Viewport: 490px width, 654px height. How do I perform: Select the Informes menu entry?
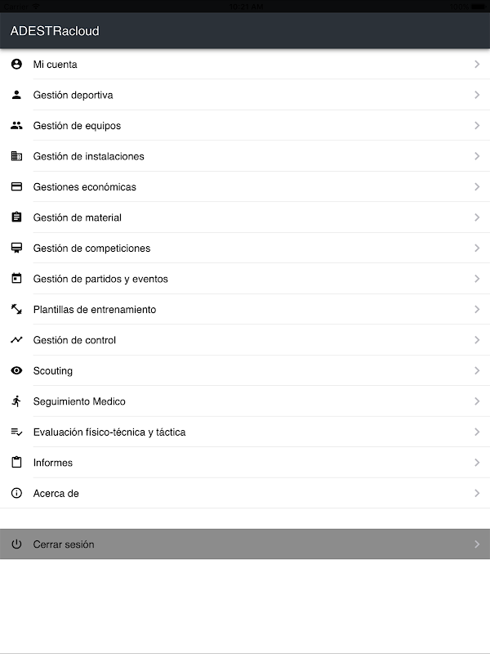point(53,463)
